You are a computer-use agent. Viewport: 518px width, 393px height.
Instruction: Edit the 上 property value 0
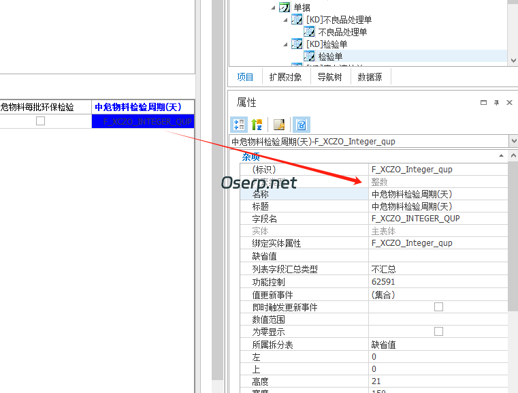438,369
